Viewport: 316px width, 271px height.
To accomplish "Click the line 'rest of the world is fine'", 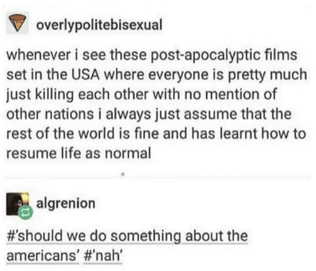I will pos(156,134).
